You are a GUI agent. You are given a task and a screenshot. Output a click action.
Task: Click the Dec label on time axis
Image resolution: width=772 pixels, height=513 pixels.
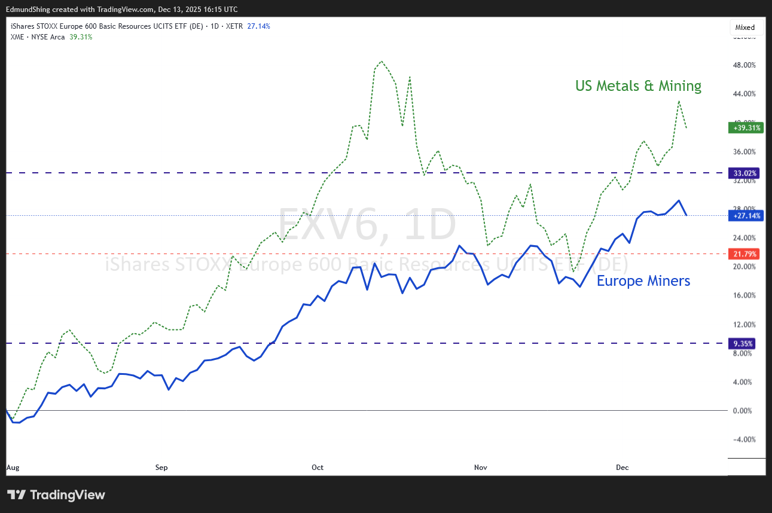coord(622,467)
